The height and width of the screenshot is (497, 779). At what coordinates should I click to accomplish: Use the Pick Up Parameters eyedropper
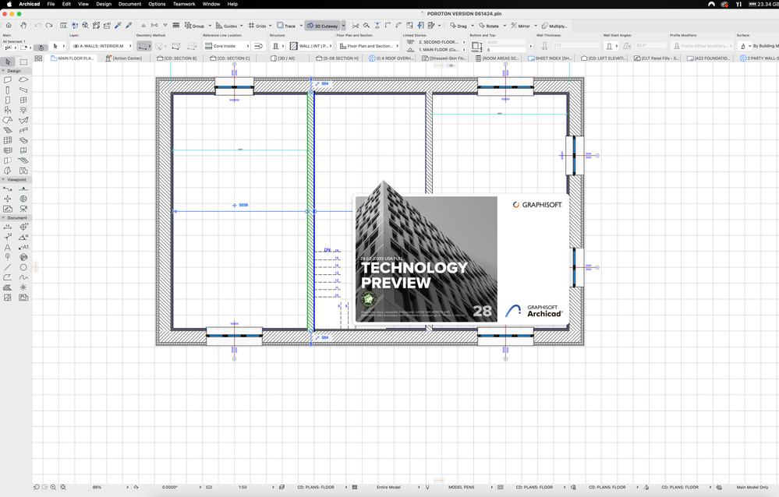118,26
